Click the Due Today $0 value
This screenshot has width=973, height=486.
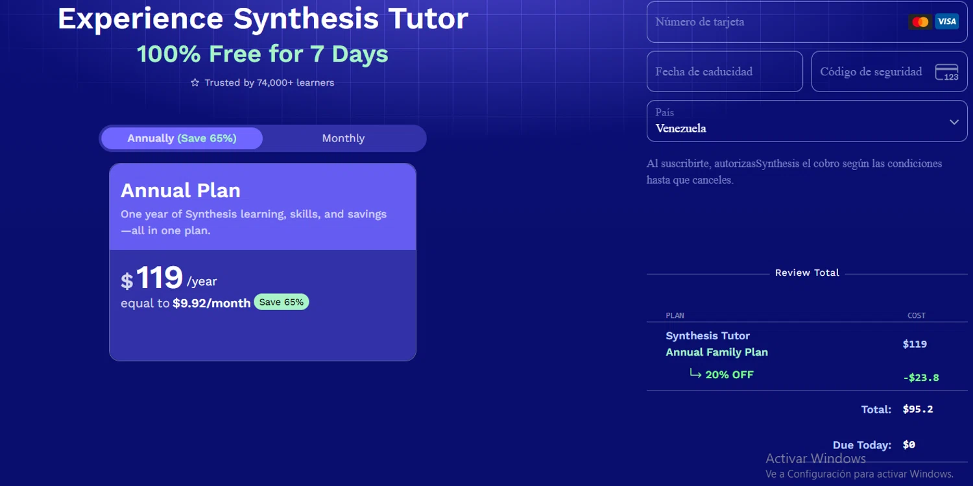pos(909,445)
